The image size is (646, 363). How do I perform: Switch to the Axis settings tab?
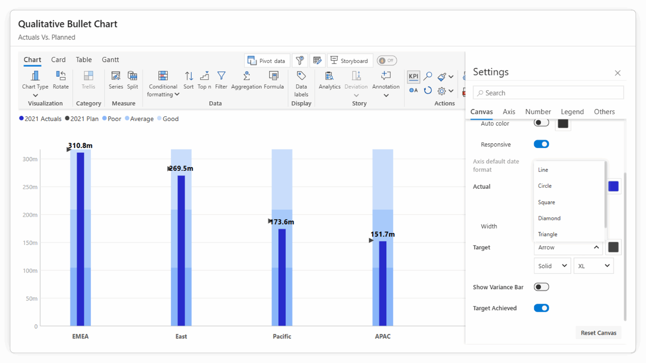tap(509, 112)
